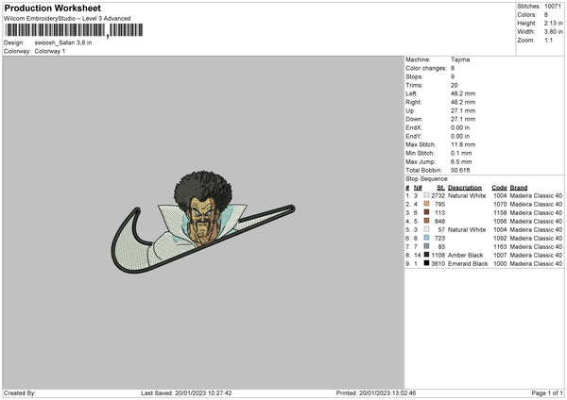This screenshot has width=567, height=400.
Task: Click the barcode under the worksheet title
Action: click(74, 30)
